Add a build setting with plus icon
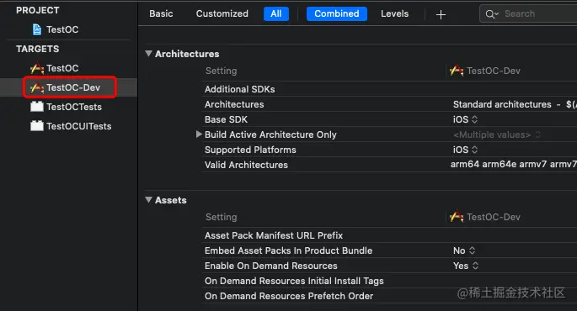 click(x=441, y=14)
